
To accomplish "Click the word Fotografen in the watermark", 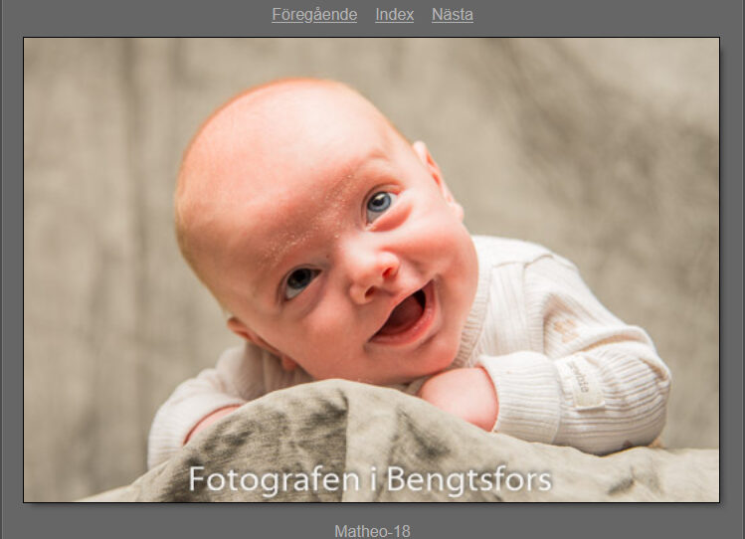I will pos(274,480).
